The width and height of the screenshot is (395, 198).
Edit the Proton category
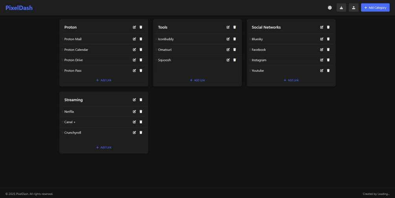coord(134,27)
